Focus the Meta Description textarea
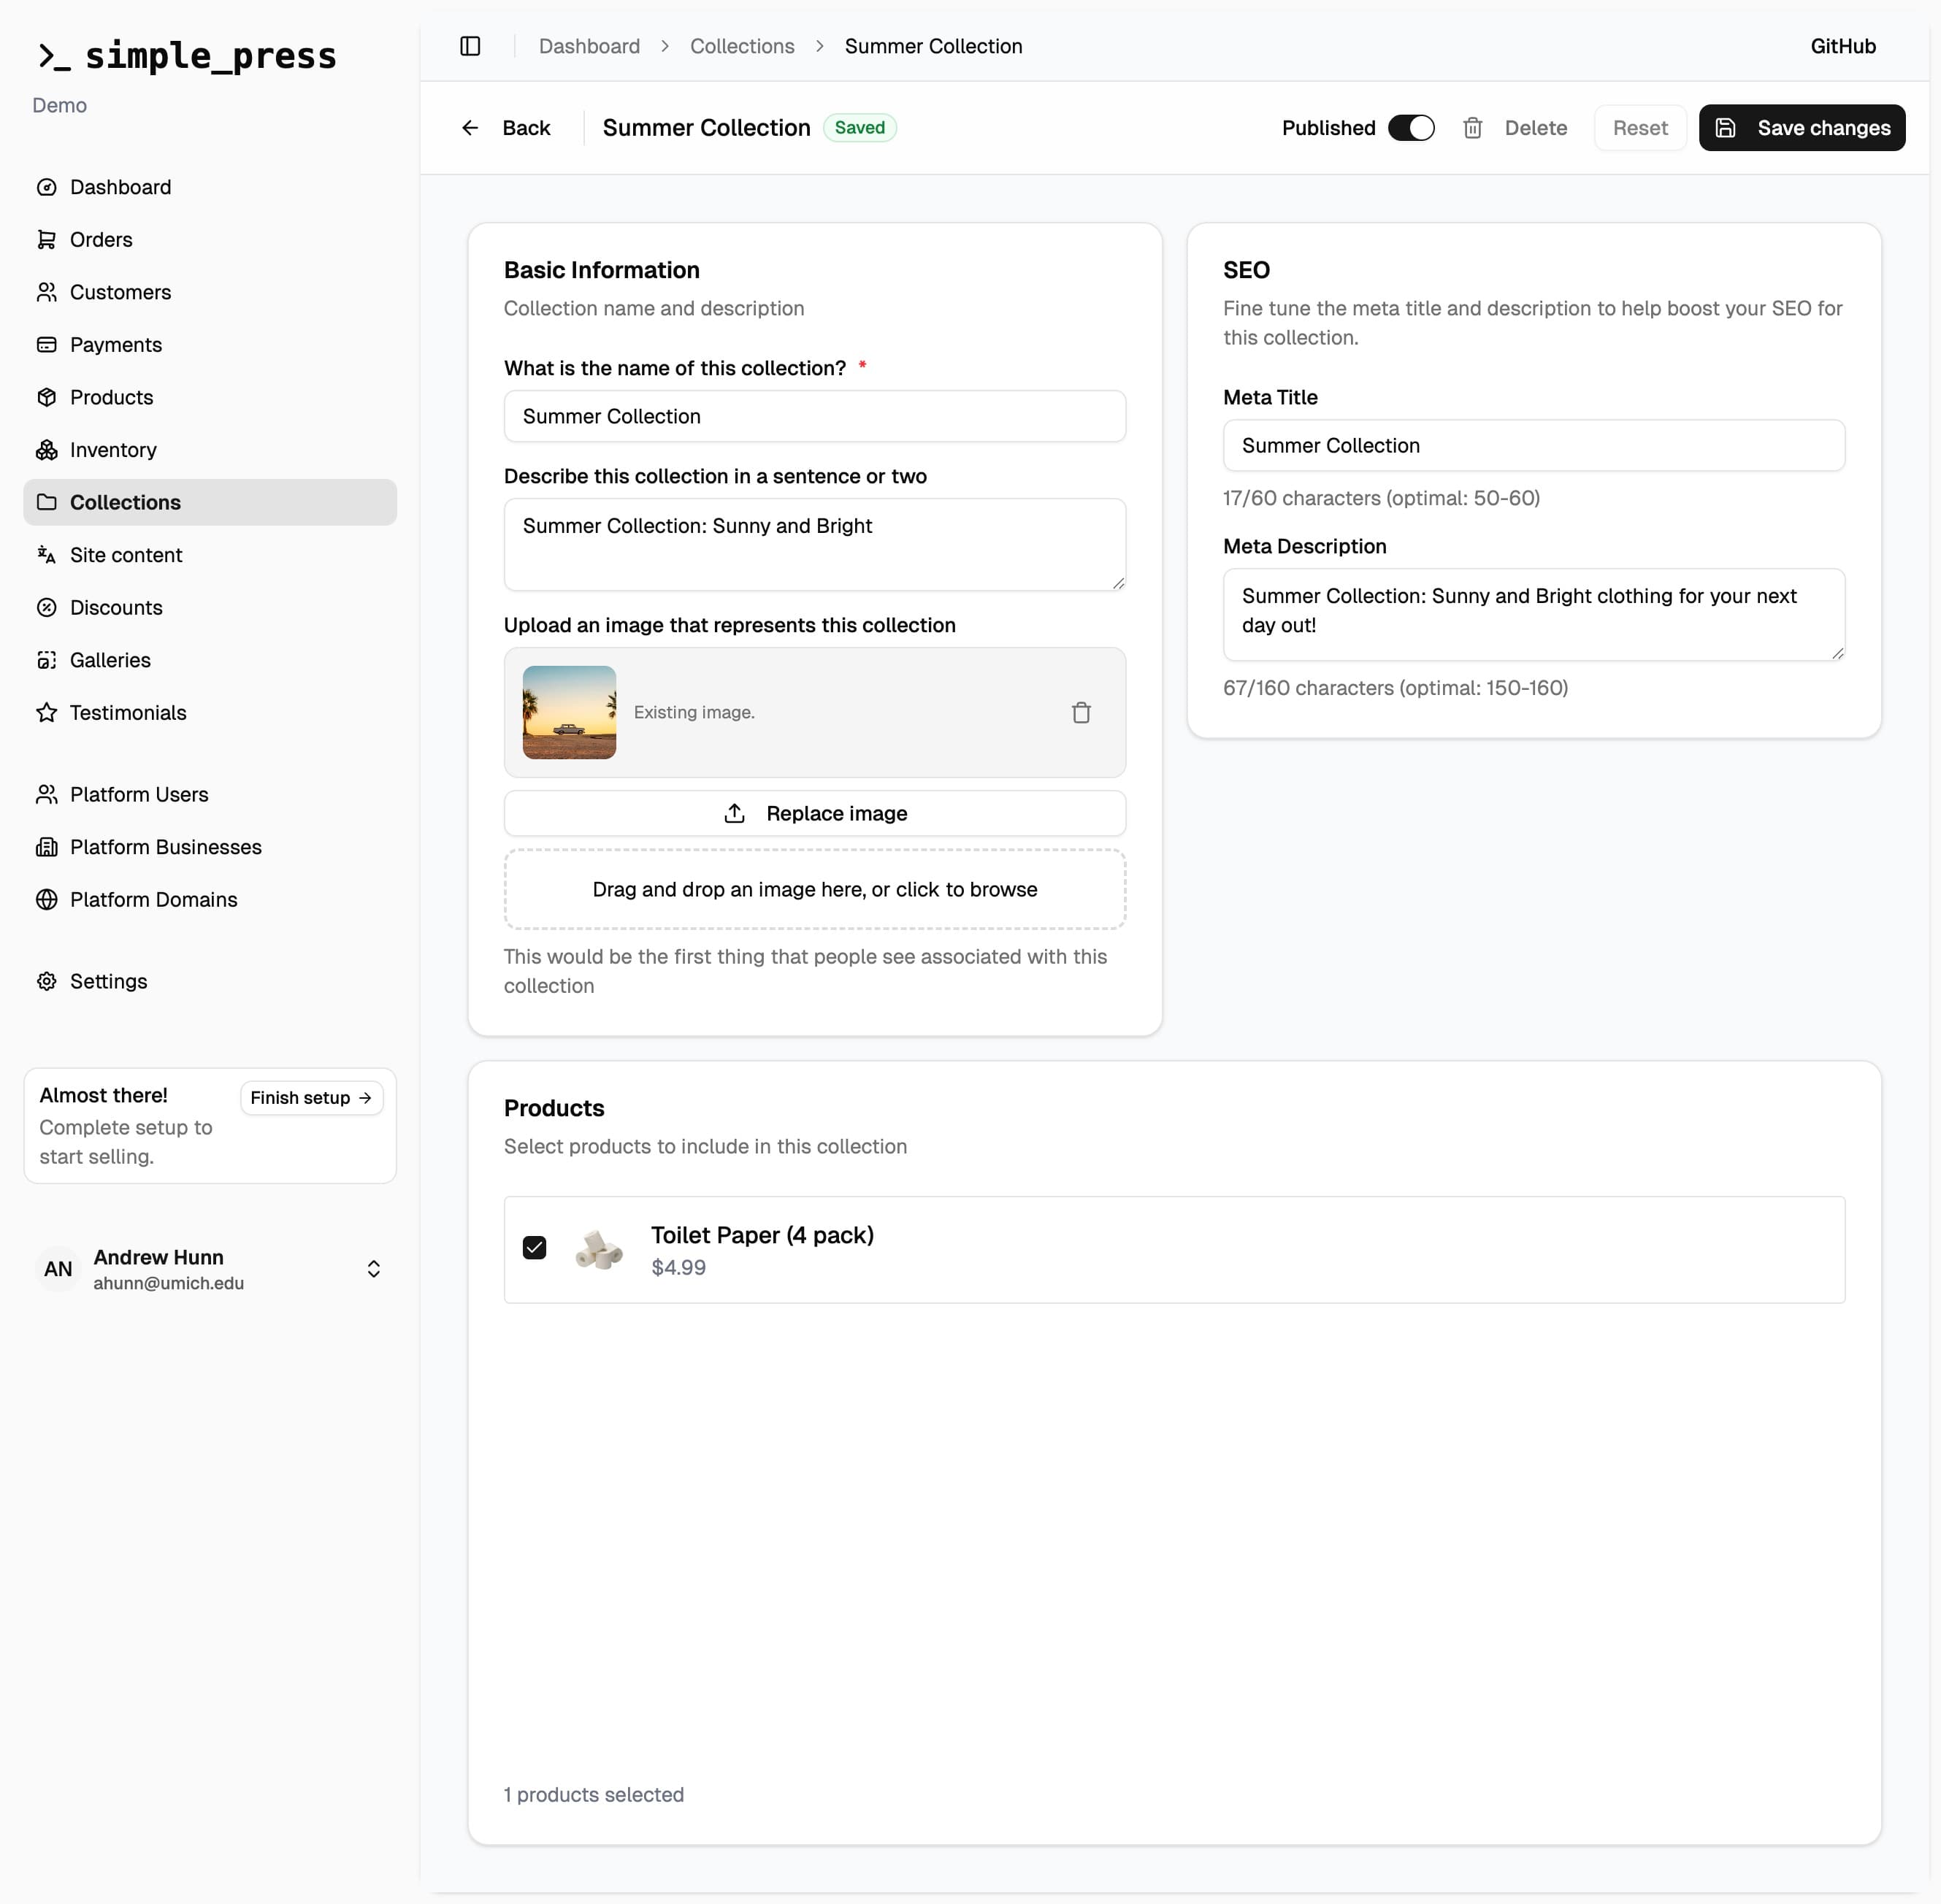This screenshot has width=1941, height=1904. click(1534, 614)
